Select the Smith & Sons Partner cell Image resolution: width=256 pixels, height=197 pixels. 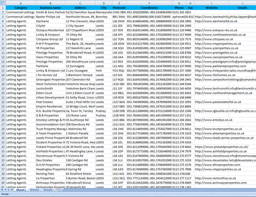pyautogui.click(x=51, y=12)
